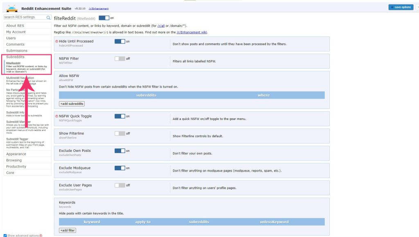Click the magnifier icon in the search box
The width and height of the screenshot is (419, 237).
pos(48,18)
